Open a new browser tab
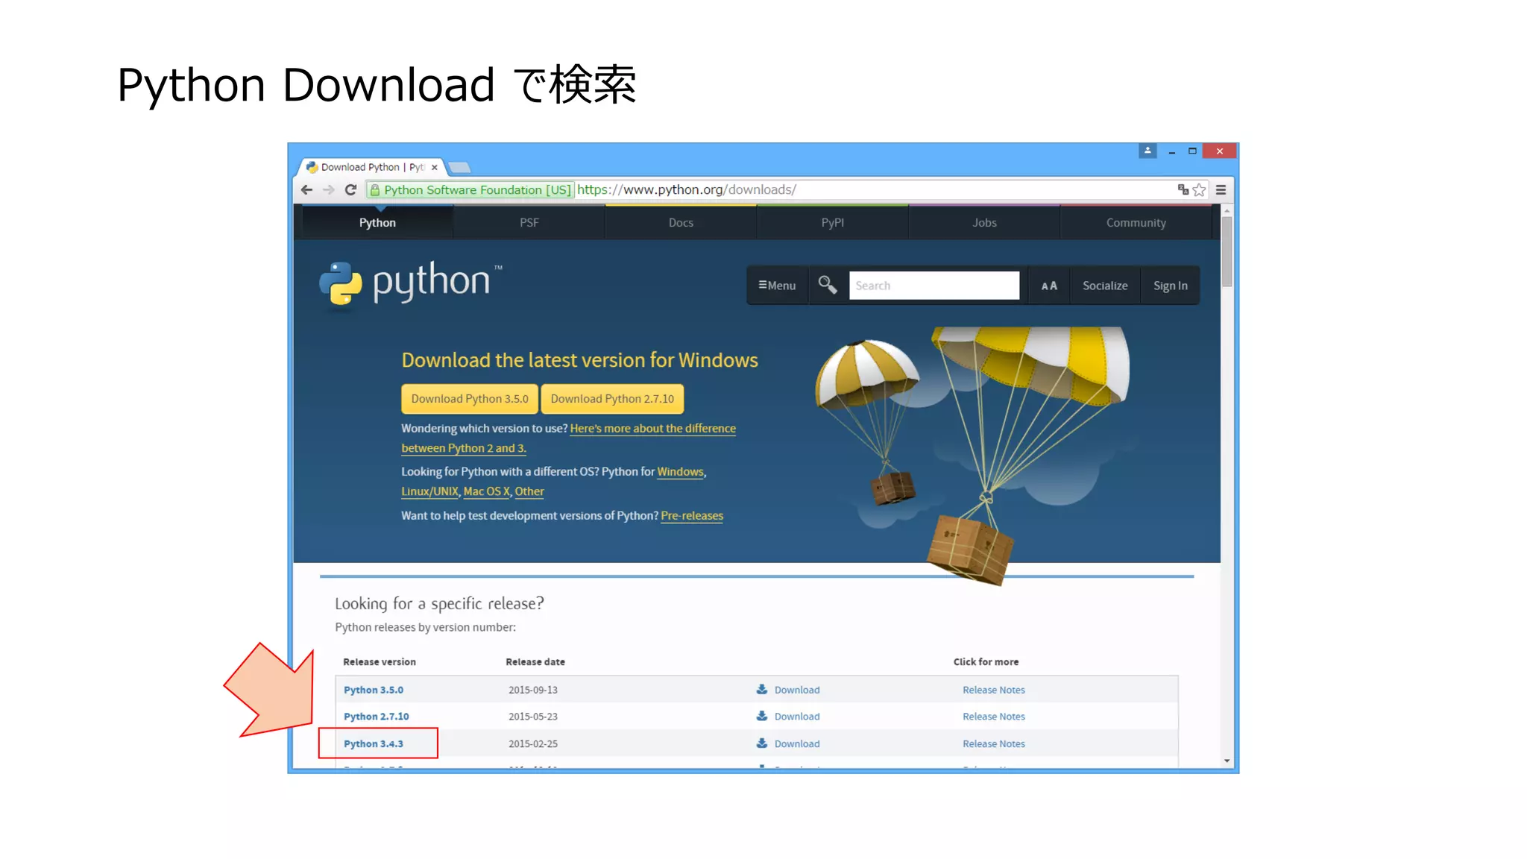The width and height of the screenshot is (1527, 859). coord(459,167)
